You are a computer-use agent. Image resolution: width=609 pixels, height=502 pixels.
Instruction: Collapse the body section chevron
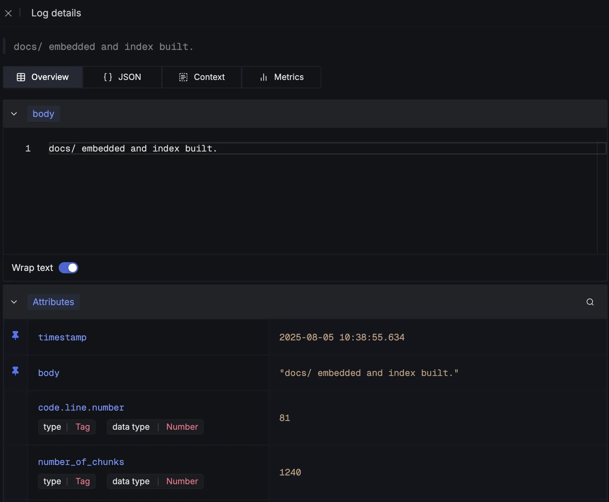pyautogui.click(x=14, y=114)
